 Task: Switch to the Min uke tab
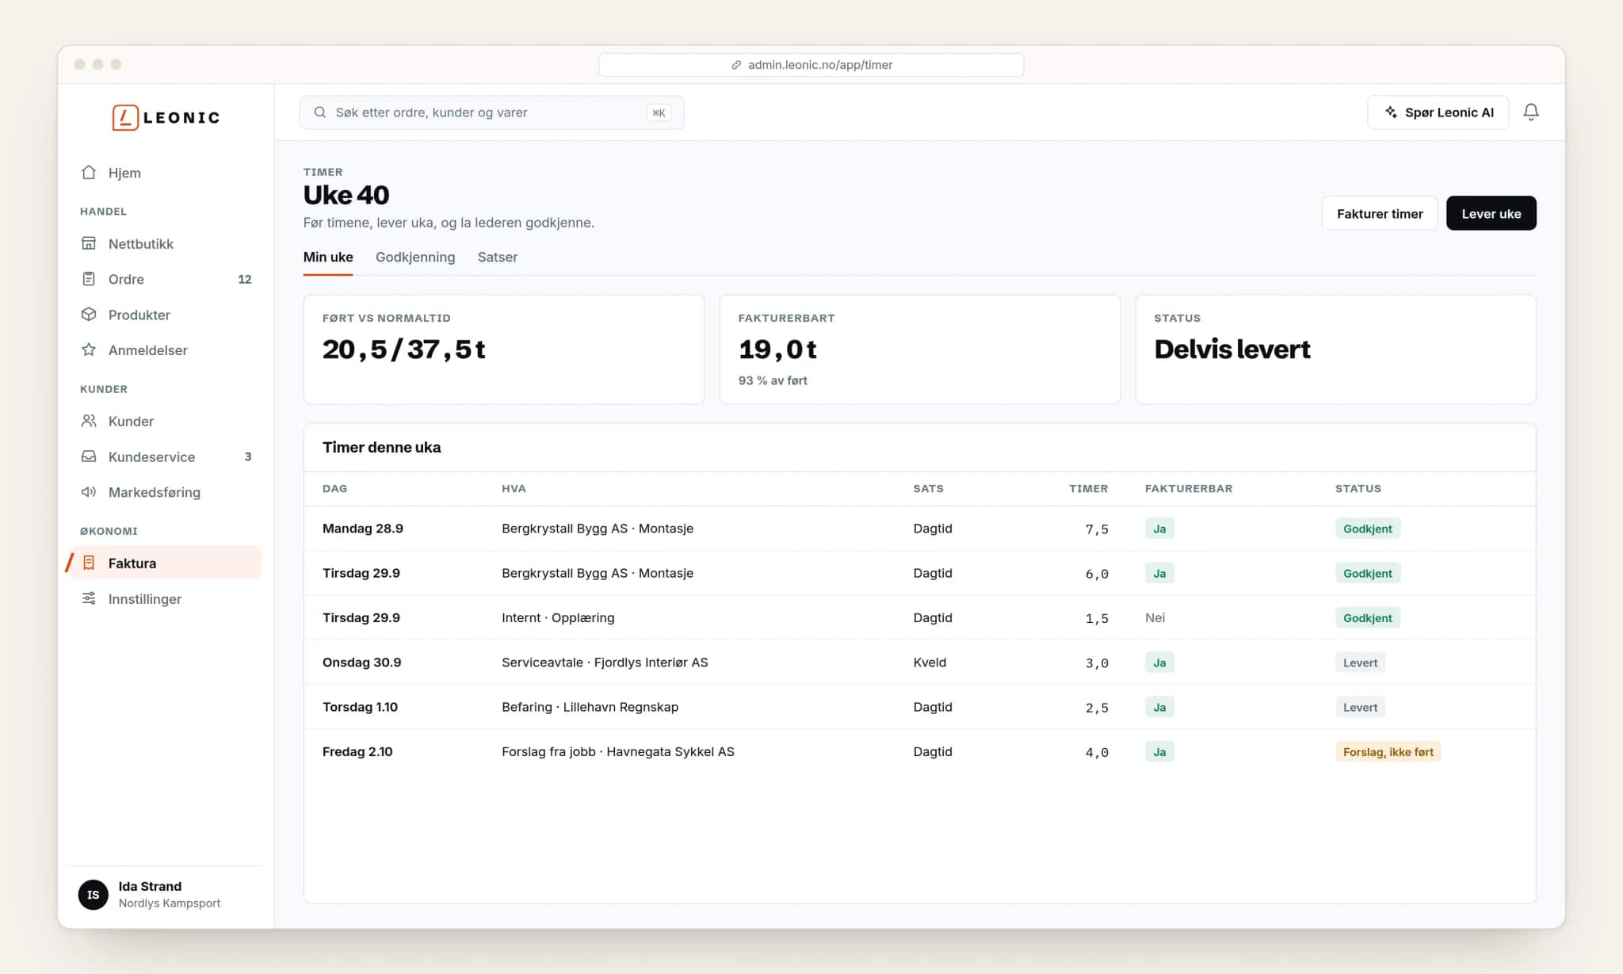[328, 257]
